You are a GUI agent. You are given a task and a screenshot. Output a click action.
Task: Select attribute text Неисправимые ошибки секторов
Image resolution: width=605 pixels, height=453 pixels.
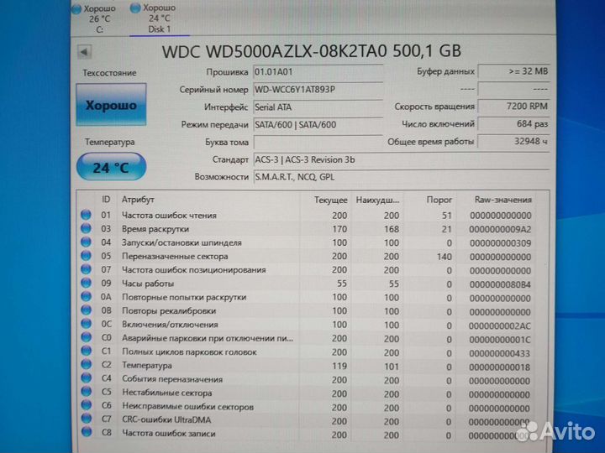(x=187, y=406)
